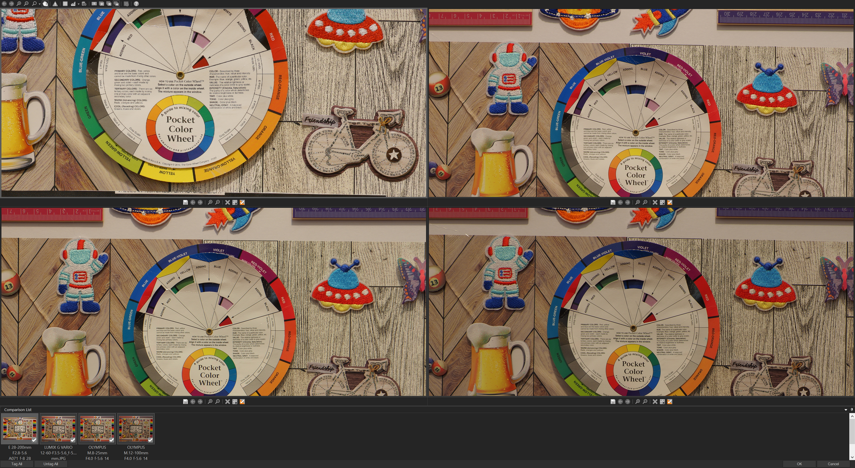The width and height of the screenshot is (855, 468).
Task: Save the top-left compared image
Action: coord(186,202)
